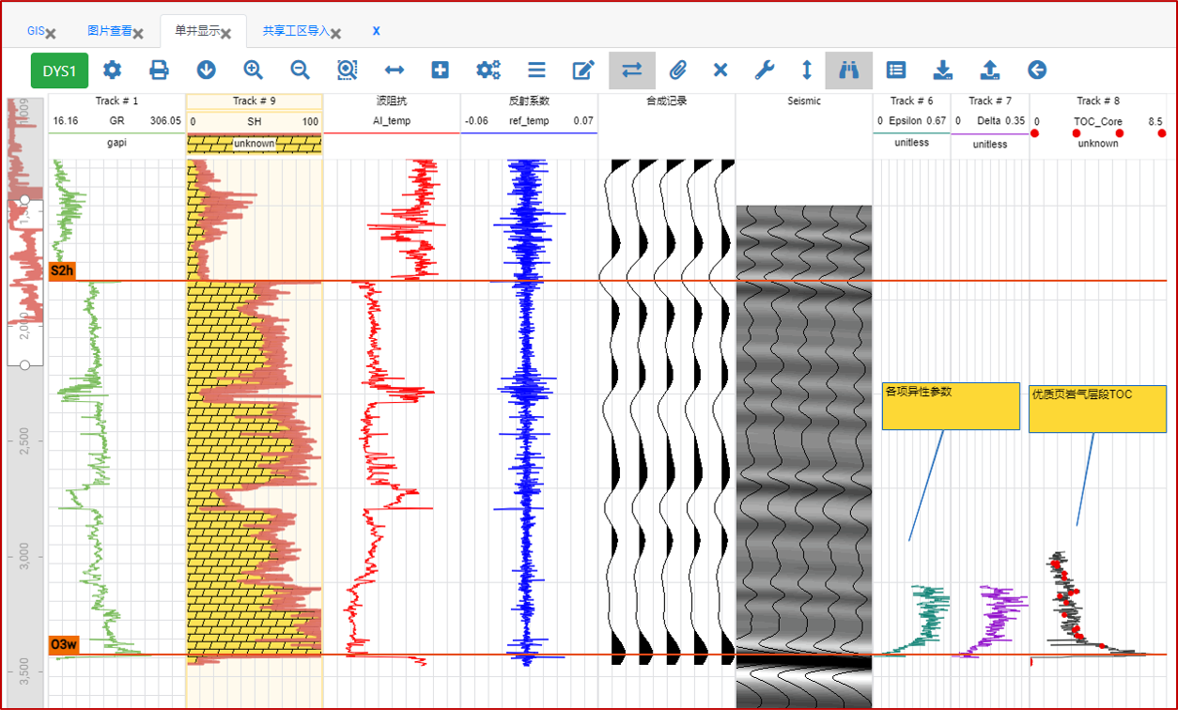
Task: Click the print icon
Action: pyautogui.click(x=160, y=70)
